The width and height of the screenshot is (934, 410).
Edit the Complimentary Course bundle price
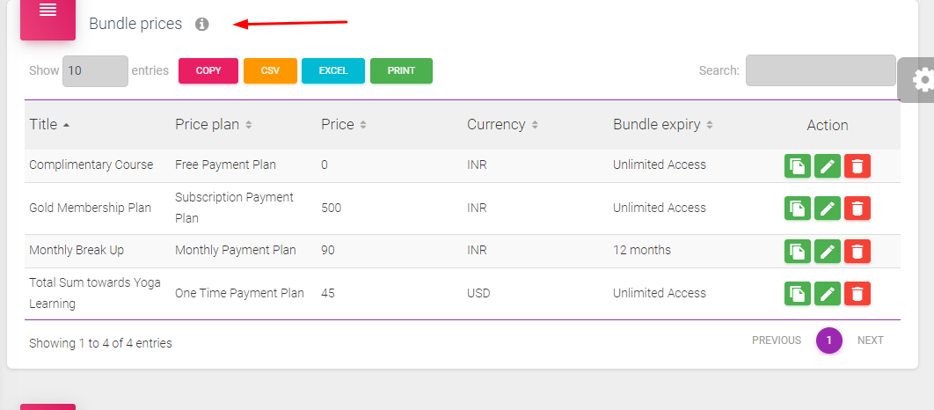pos(828,165)
